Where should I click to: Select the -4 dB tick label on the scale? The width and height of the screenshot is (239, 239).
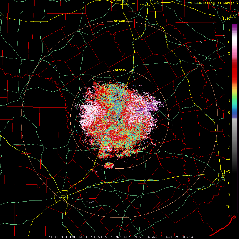click(228, 159)
